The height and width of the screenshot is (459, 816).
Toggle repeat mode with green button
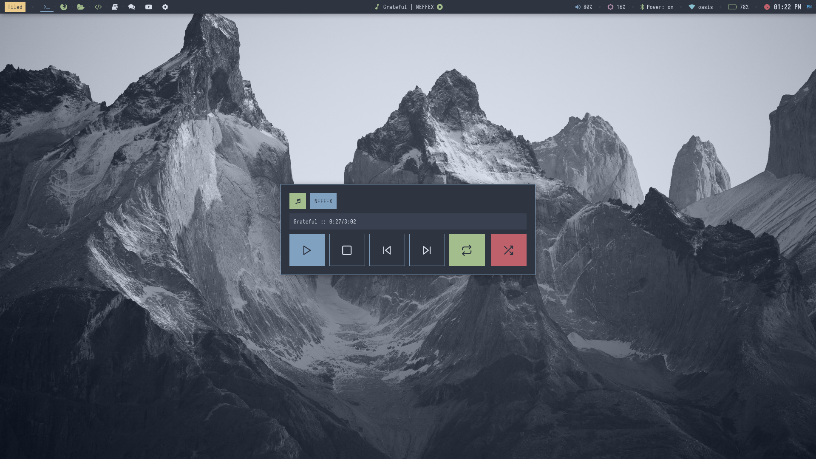tap(467, 250)
